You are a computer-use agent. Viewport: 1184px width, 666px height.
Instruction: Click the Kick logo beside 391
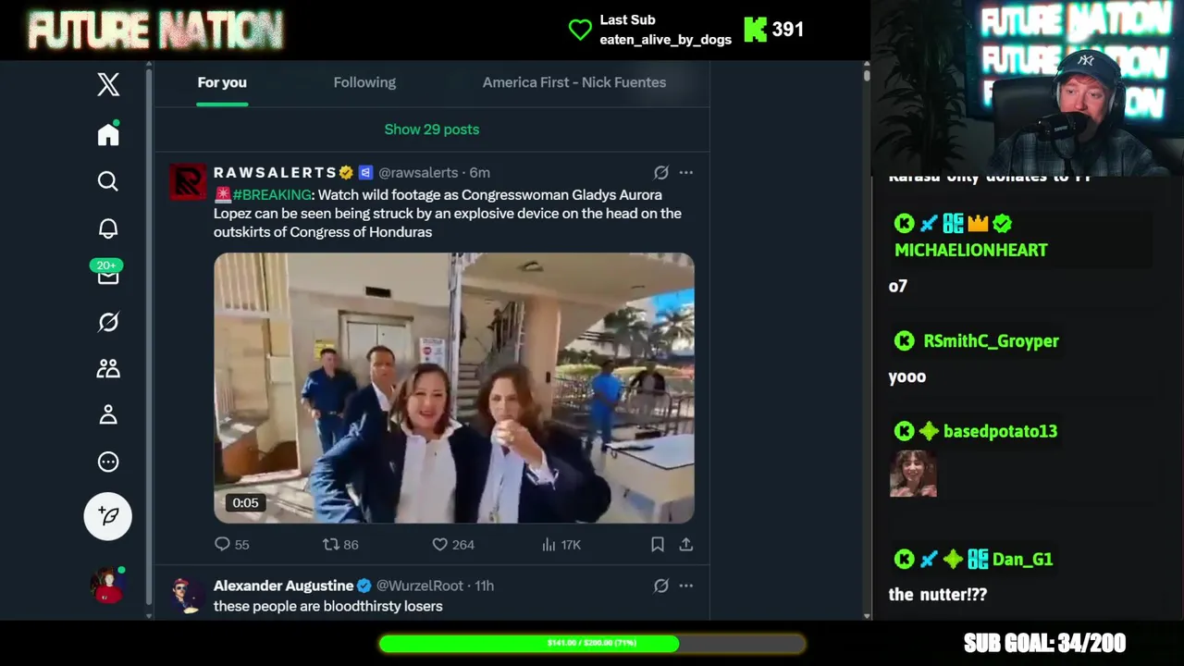pyautogui.click(x=755, y=30)
